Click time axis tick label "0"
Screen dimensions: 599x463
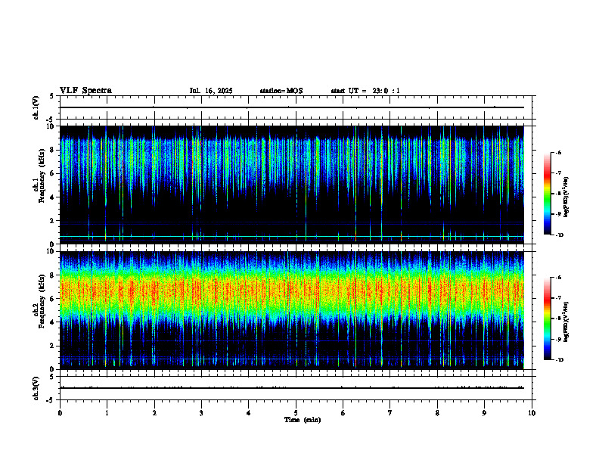[60, 413]
